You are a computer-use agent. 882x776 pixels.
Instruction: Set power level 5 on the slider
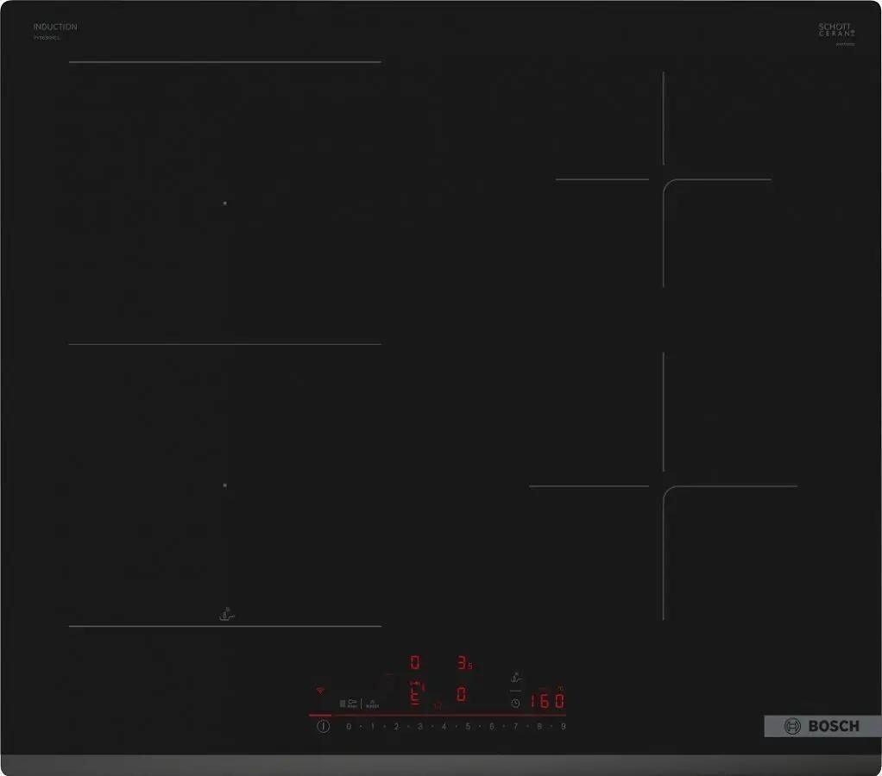pos(468,727)
